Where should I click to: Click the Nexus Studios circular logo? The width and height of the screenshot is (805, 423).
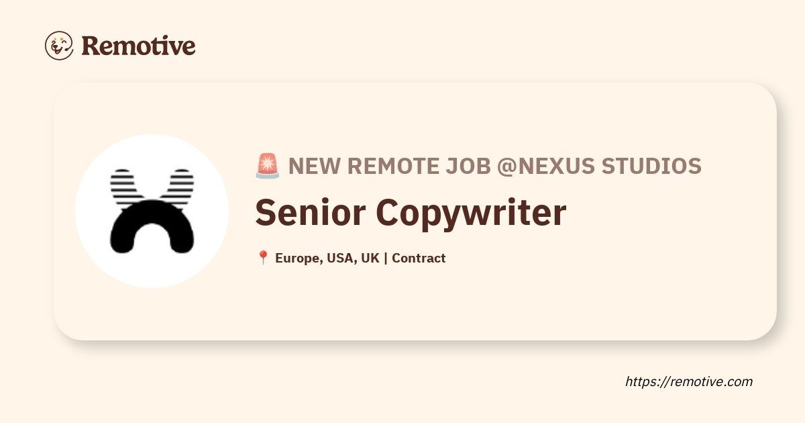(152, 211)
